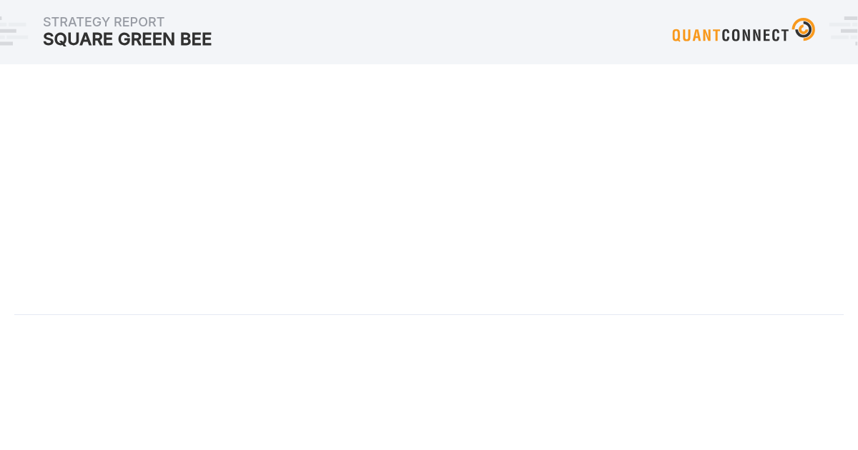Select the word BEE in the title

pyautogui.click(x=196, y=39)
